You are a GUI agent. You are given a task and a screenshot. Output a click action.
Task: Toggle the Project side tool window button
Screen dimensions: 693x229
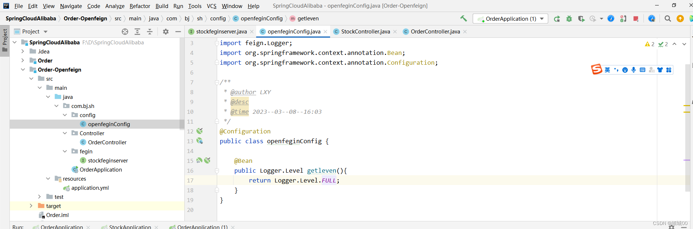tap(5, 40)
